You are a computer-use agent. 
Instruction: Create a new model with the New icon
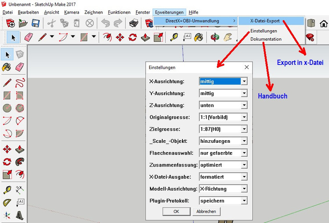10,23
